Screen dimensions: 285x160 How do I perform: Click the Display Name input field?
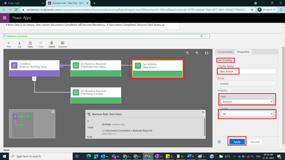[247, 72]
